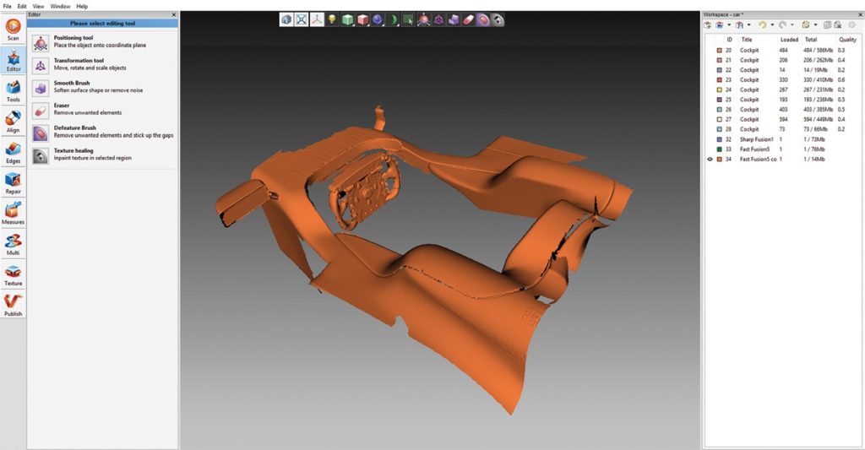Viewport: 865px width, 450px height.
Task: Select the Align tool in the sidebar
Action: (x=13, y=121)
